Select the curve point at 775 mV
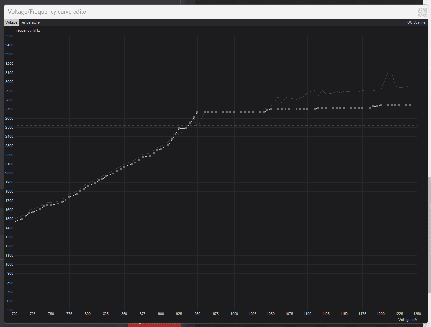 (69, 197)
